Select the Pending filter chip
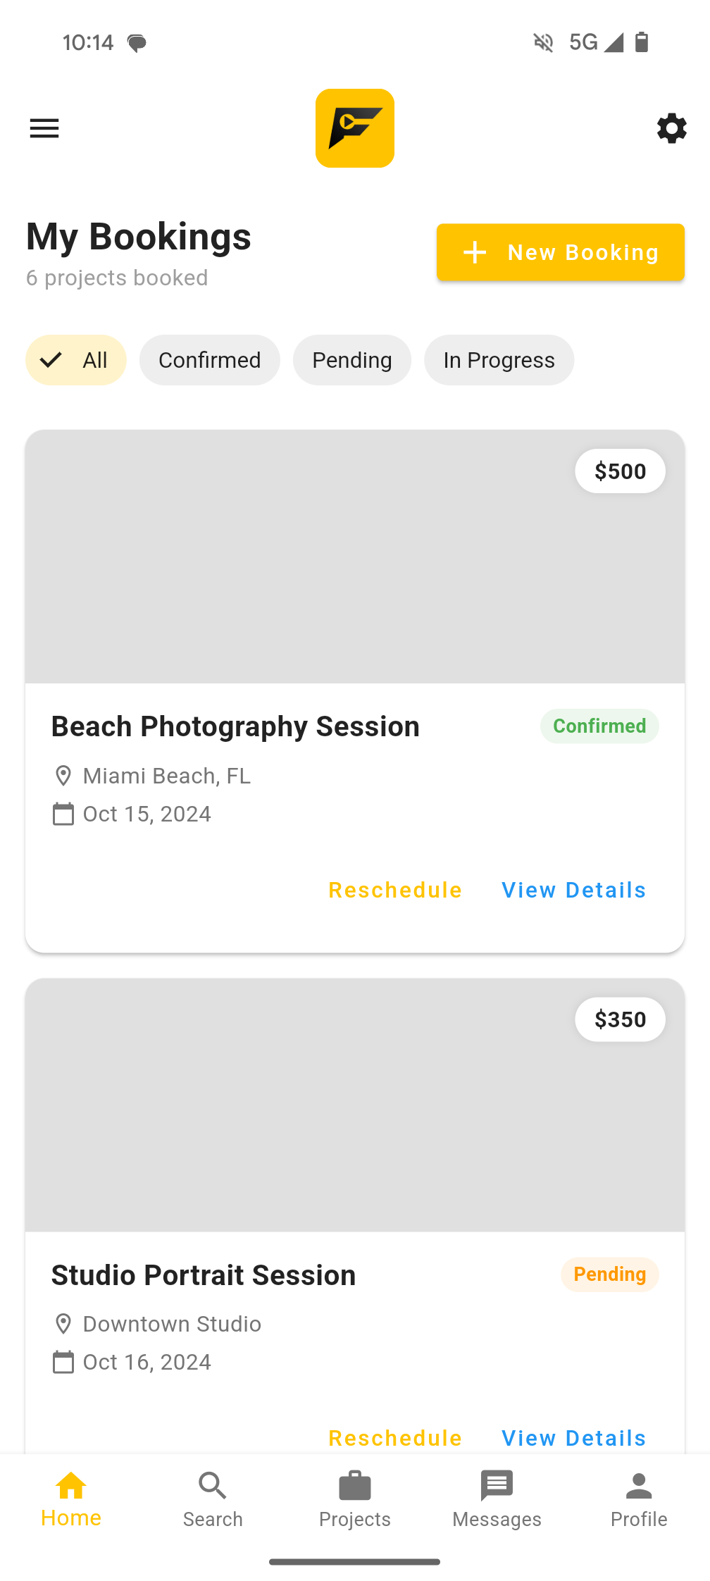710x1581 pixels. pyautogui.click(x=351, y=360)
